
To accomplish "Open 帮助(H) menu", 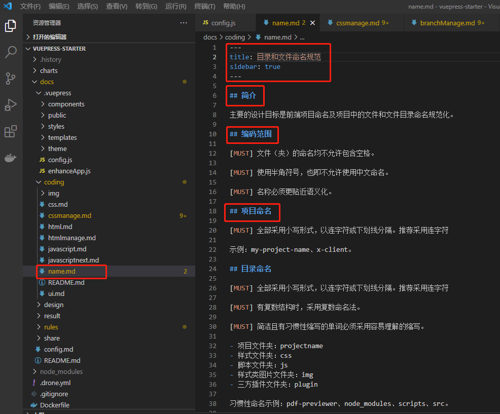I will point(234,6).
